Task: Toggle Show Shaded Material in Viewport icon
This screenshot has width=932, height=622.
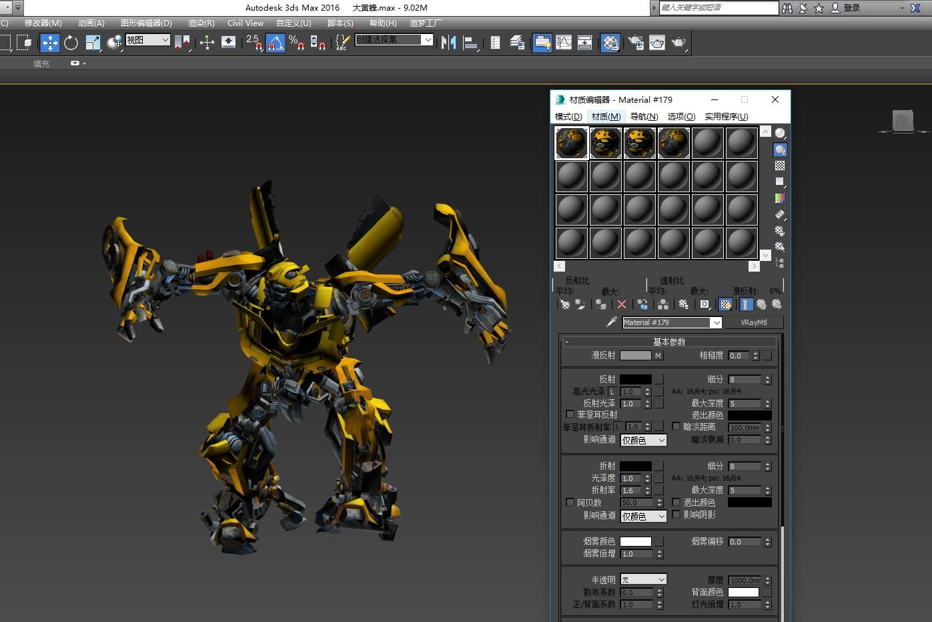Action: pyautogui.click(x=725, y=304)
